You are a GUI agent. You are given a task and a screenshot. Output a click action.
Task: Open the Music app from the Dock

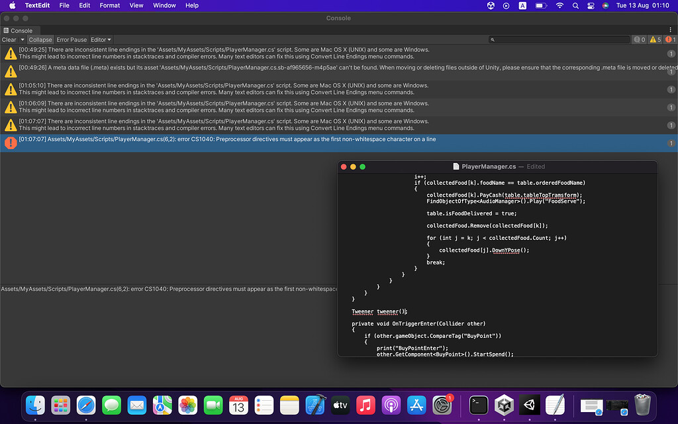[365, 405]
